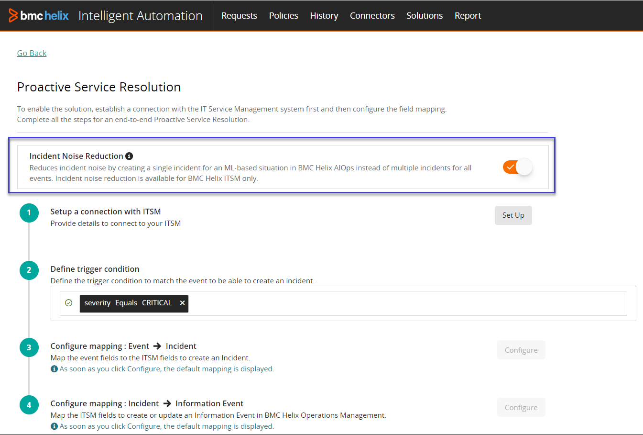The width and height of the screenshot is (643, 435).
Task: Click the Define trigger condition heading
Action: click(95, 269)
